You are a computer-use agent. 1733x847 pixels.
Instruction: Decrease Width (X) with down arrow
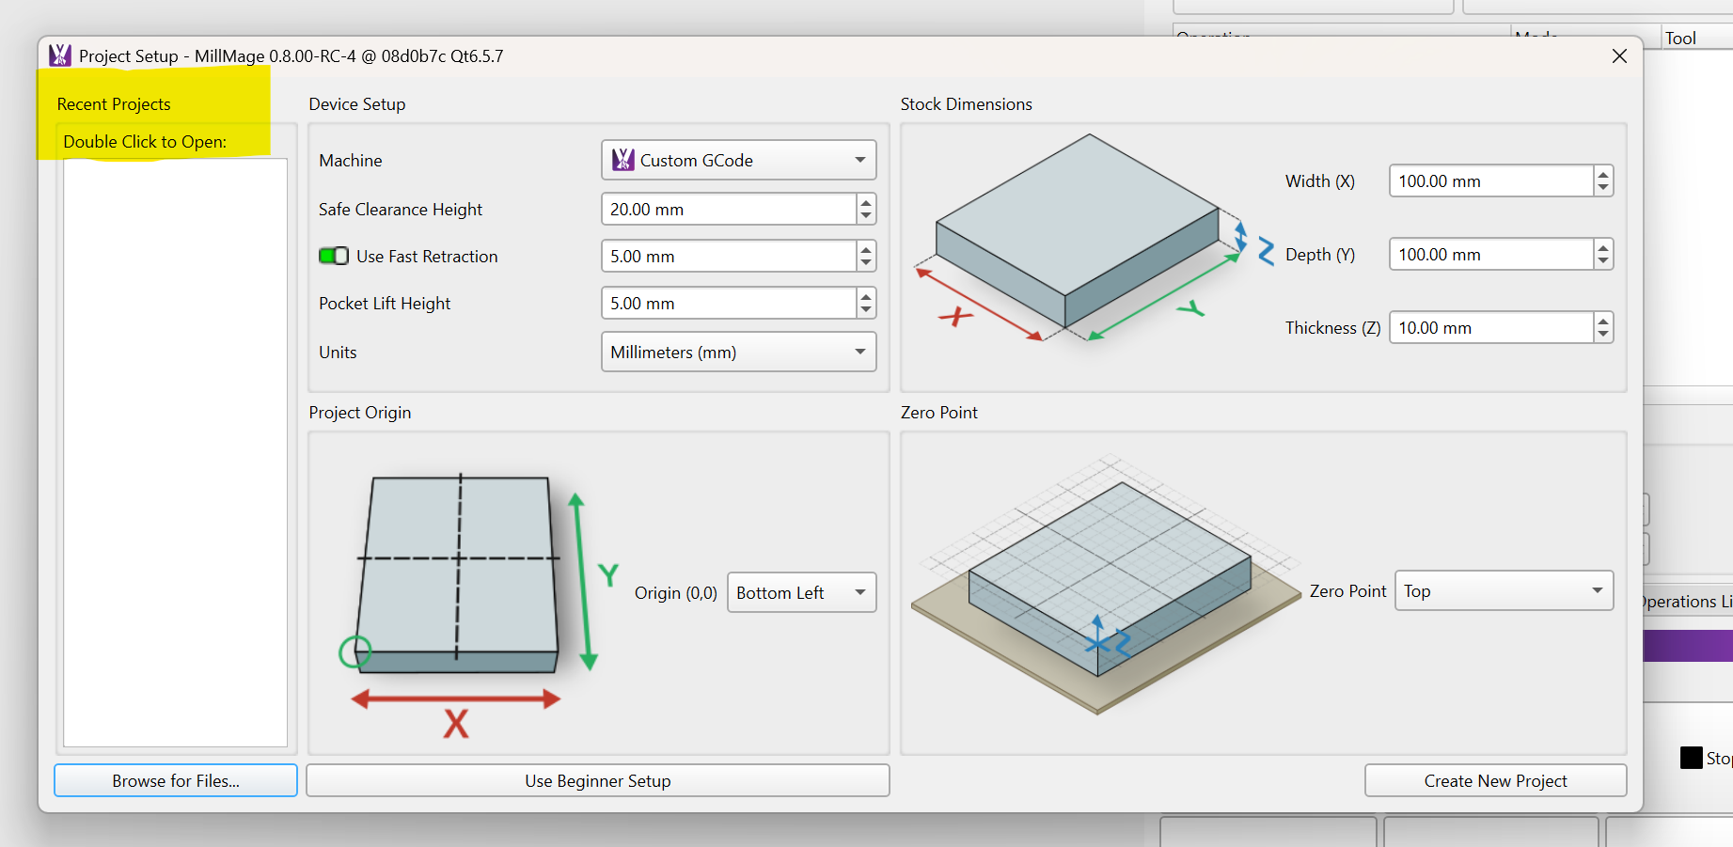tap(1603, 189)
